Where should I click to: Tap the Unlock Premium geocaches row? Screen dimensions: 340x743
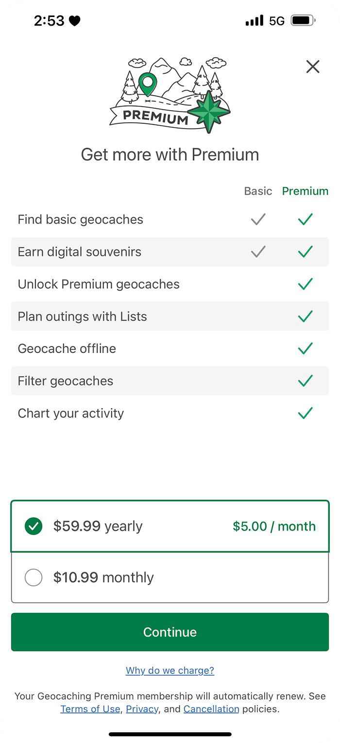(x=170, y=284)
